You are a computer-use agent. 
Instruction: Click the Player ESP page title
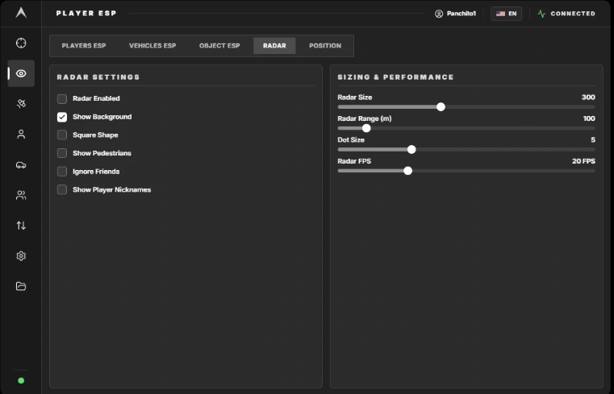[86, 13]
